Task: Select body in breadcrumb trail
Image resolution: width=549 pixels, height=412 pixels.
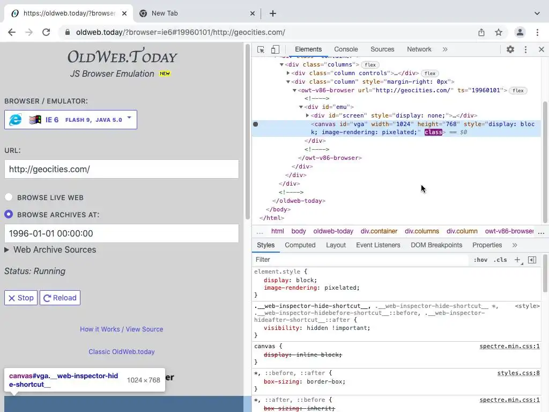Action: (x=299, y=231)
